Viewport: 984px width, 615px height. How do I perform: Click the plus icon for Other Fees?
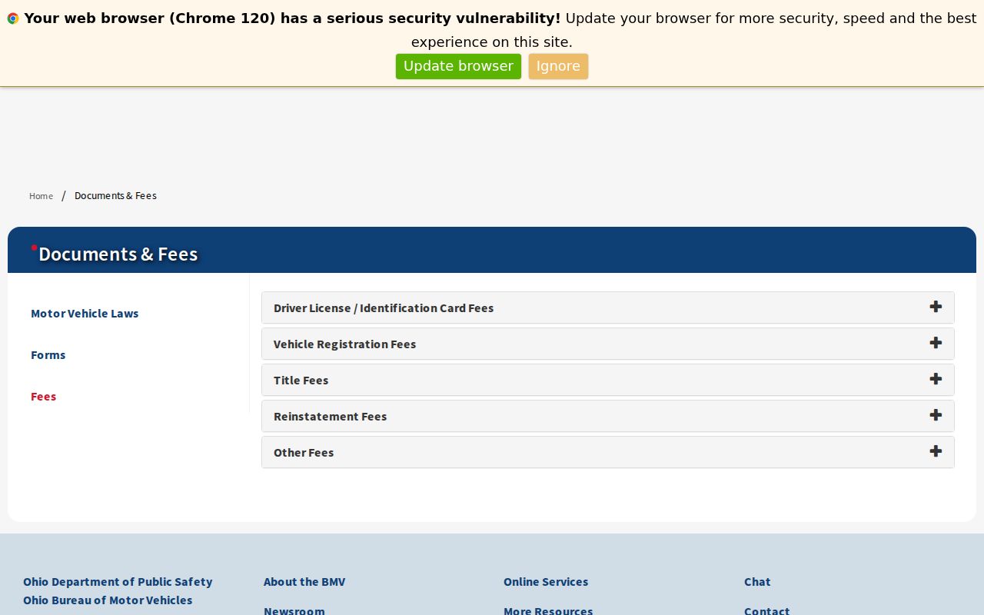point(936,451)
